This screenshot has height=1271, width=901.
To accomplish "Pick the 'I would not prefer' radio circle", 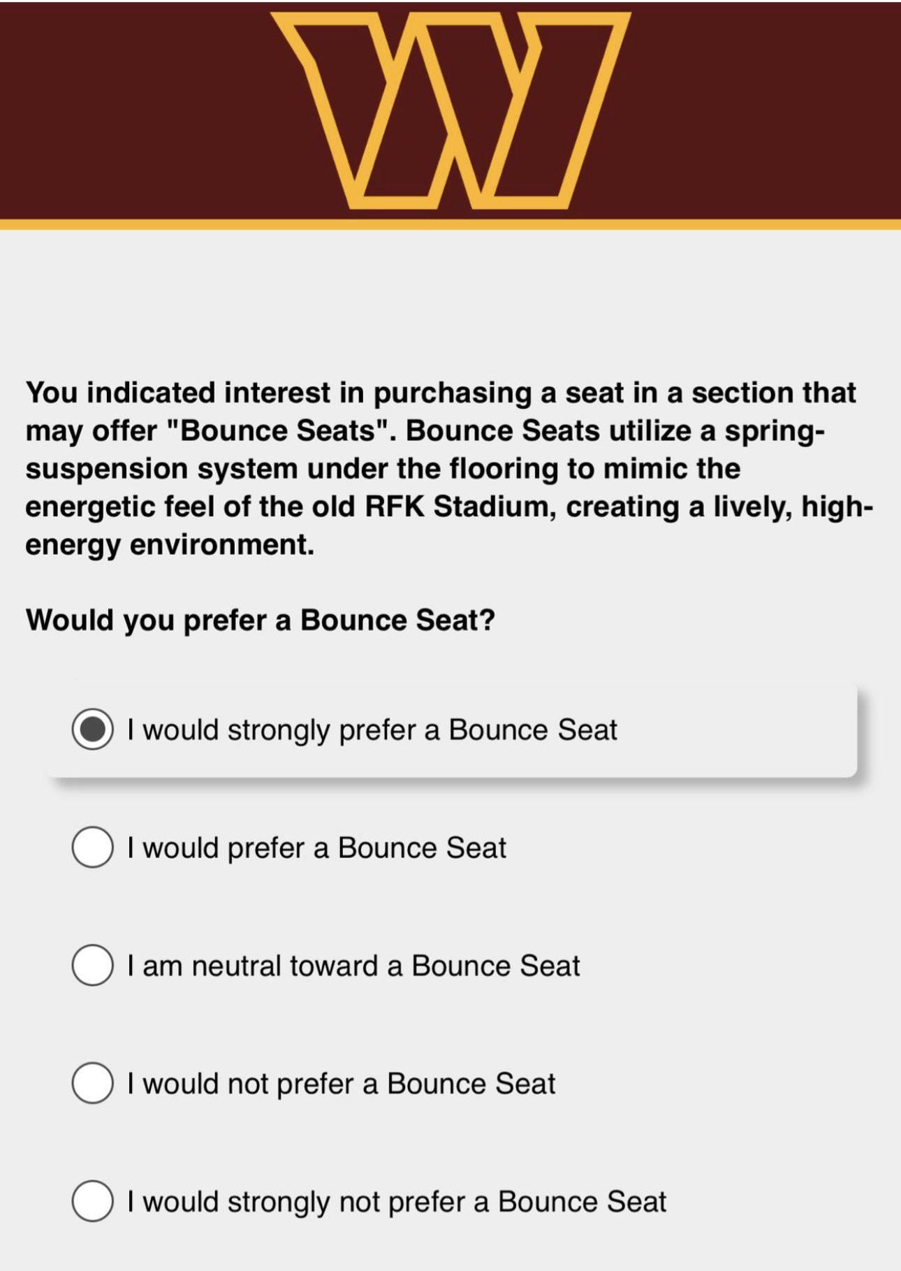I will (92, 1084).
